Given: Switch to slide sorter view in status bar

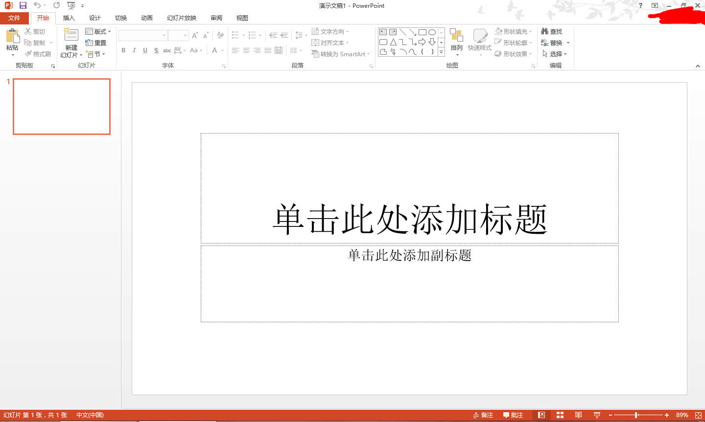Looking at the screenshot, I should coord(560,415).
